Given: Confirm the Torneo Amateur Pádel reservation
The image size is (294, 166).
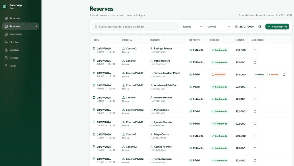Looking at the screenshot, I should click(x=259, y=75).
